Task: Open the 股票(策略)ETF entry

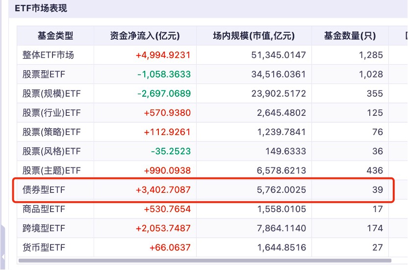Action: point(51,132)
